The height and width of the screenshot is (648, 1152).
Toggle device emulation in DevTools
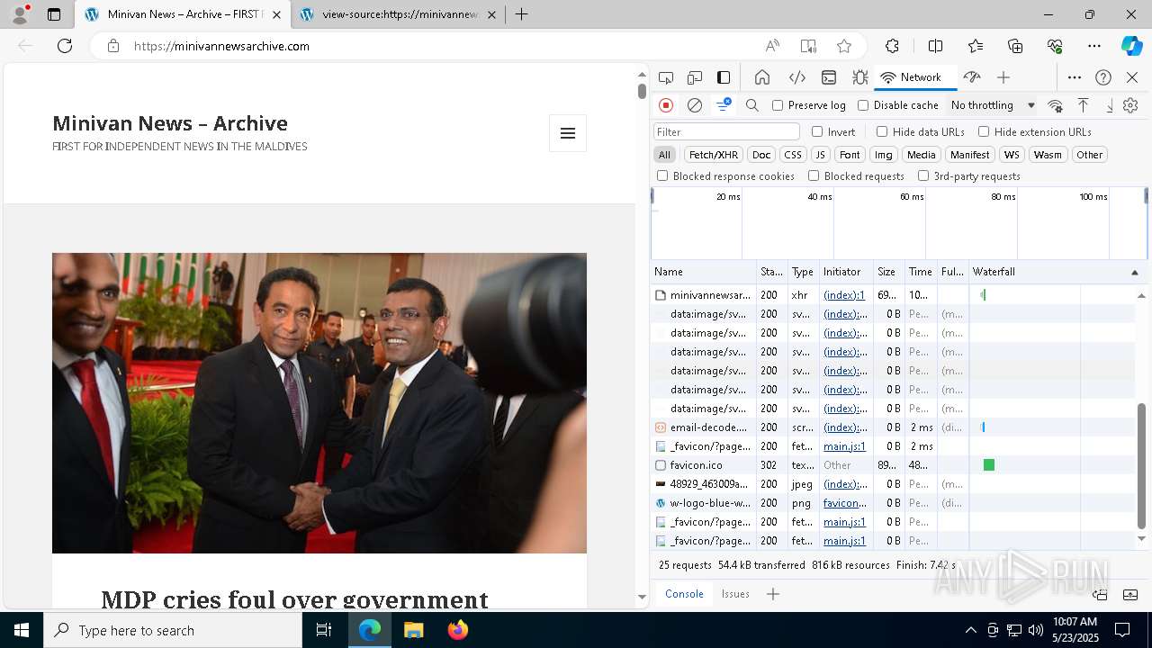[695, 77]
